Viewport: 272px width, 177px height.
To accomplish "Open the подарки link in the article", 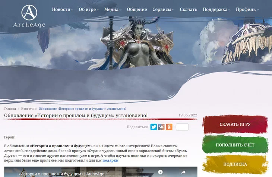I will tap(110, 160).
